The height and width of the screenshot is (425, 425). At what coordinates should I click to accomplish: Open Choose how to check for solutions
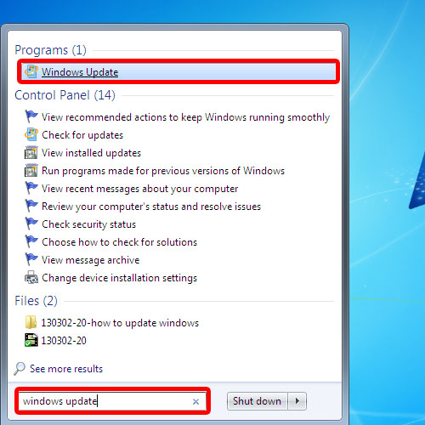[x=119, y=242]
